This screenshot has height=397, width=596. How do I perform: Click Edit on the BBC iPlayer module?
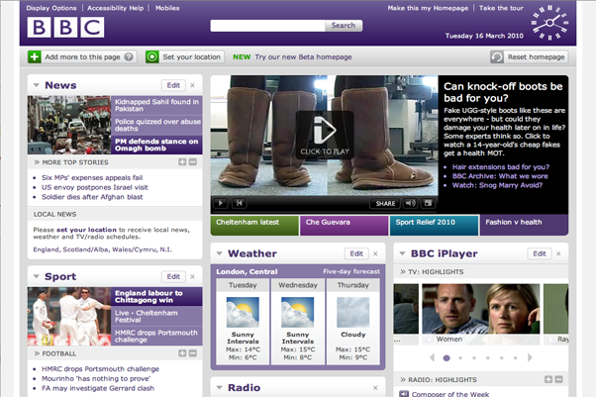(540, 253)
